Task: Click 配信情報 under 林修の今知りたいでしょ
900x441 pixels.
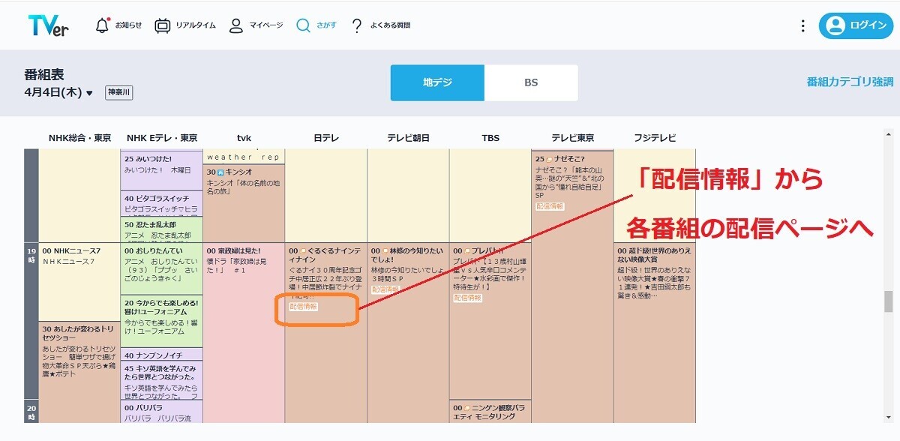Action: 385,289
